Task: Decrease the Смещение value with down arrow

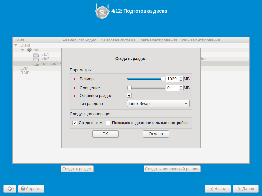Action: [181, 89]
